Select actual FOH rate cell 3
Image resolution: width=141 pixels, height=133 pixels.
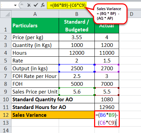(x=107, y=76)
